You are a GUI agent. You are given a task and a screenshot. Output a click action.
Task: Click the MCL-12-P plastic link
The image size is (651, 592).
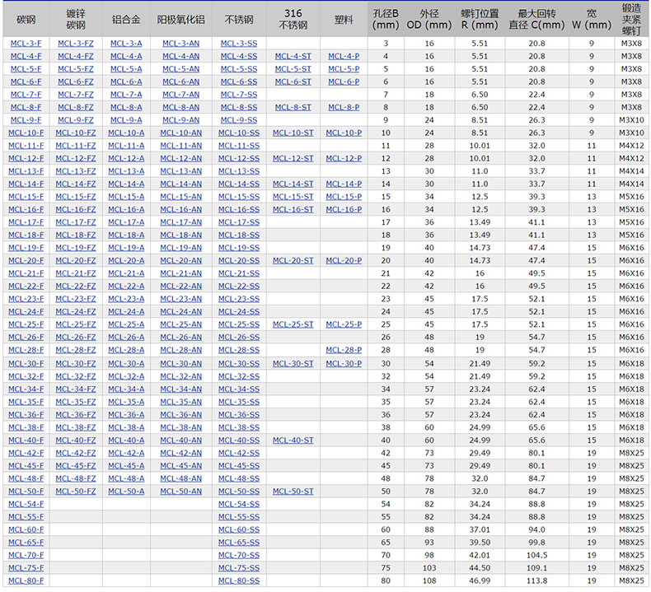tap(344, 158)
